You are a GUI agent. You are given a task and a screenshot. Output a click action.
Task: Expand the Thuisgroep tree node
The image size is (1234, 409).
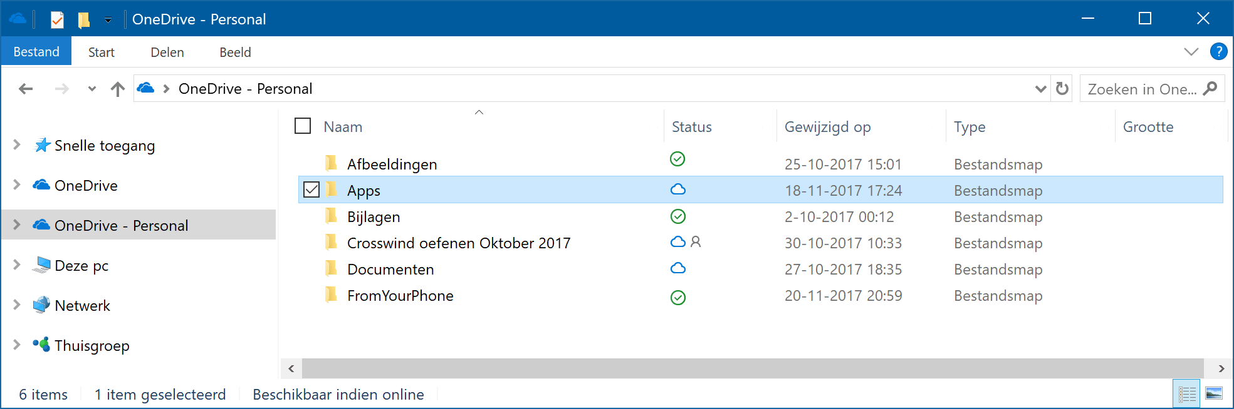coord(17,345)
